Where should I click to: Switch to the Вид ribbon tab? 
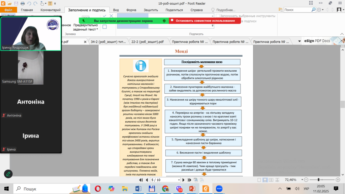pyautogui.click(x=116, y=10)
